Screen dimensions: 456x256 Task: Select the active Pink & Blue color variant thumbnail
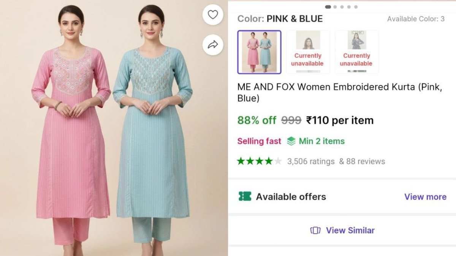(x=260, y=52)
